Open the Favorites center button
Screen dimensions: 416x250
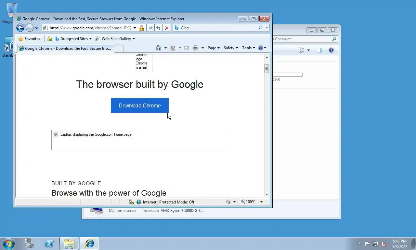pyautogui.click(x=29, y=39)
